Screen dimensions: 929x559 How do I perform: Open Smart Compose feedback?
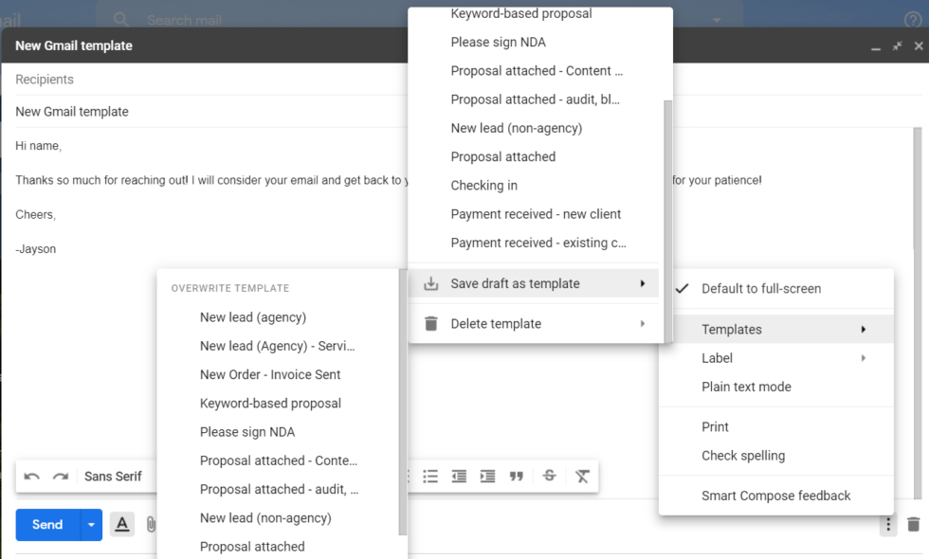pyautogui.click(x=775, y=496)
